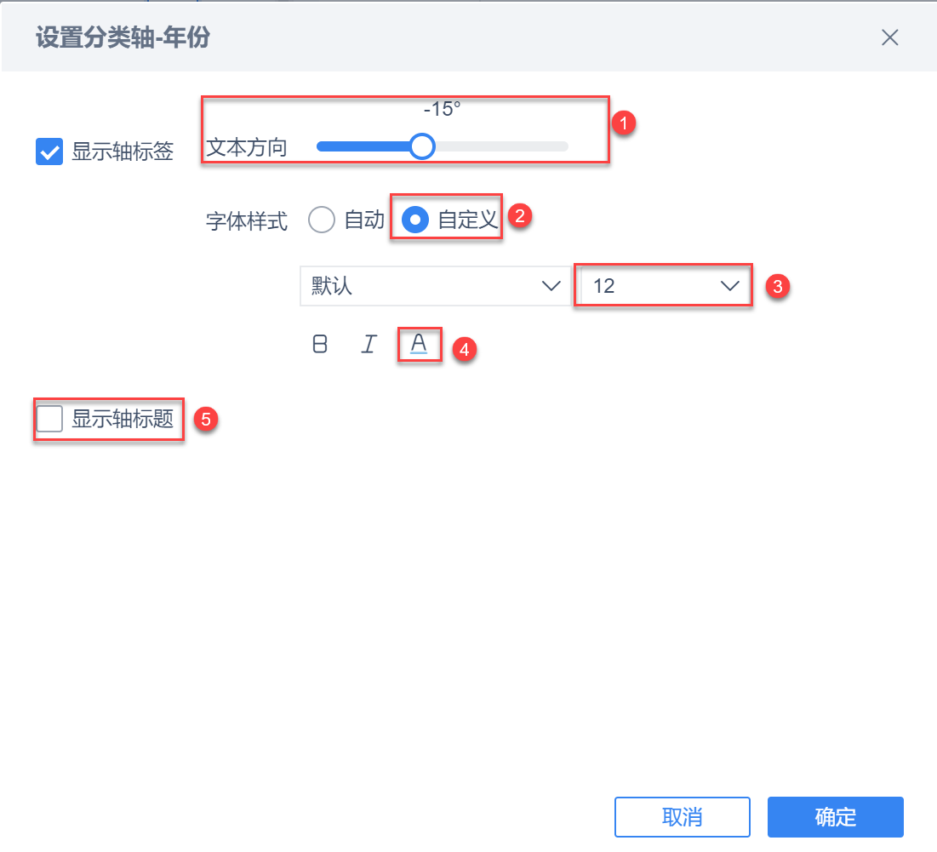937x852 pixels.
Task: Click the 显示轴标签 label text
Action: [x=123, y=152]
